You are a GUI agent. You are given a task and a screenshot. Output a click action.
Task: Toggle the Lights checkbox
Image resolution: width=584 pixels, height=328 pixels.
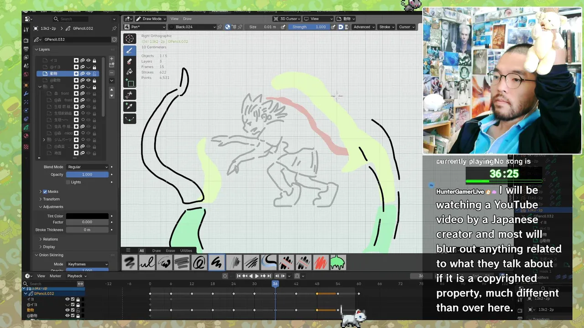tap(68, 182)
